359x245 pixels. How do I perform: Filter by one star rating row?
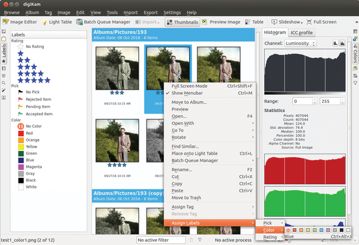click(20, 54)
